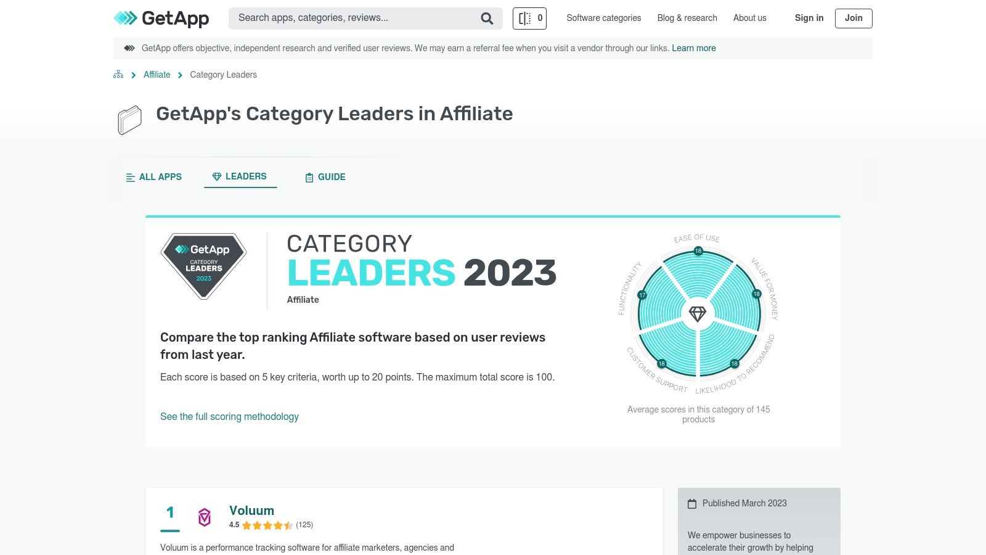This screenshot has height=555, width=986.
Task: Click the search magnifier icon
Action: (487, 18)
